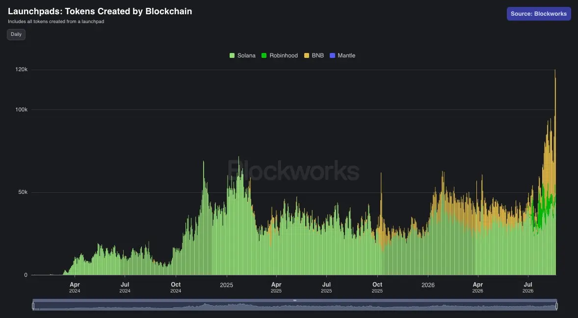Viewport: 578px width, 318px height.
Task: Click the Oct 2024 x-axis label
Action: click(176, 288)
